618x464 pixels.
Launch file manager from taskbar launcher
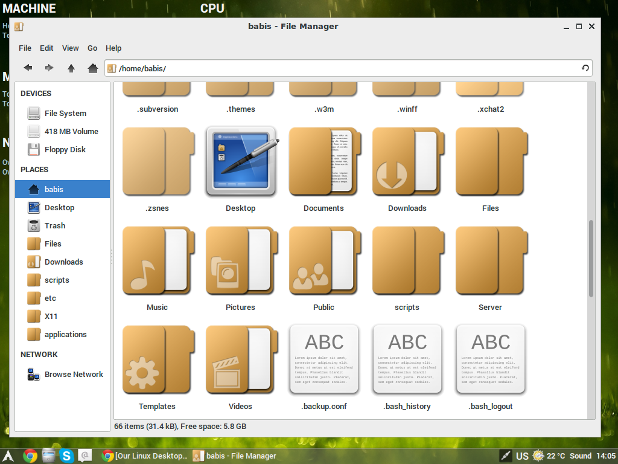(x=48, y=456)
